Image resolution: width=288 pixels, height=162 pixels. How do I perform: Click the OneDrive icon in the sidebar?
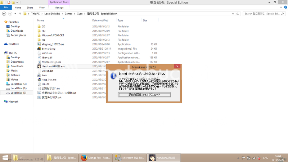point(6,44)
